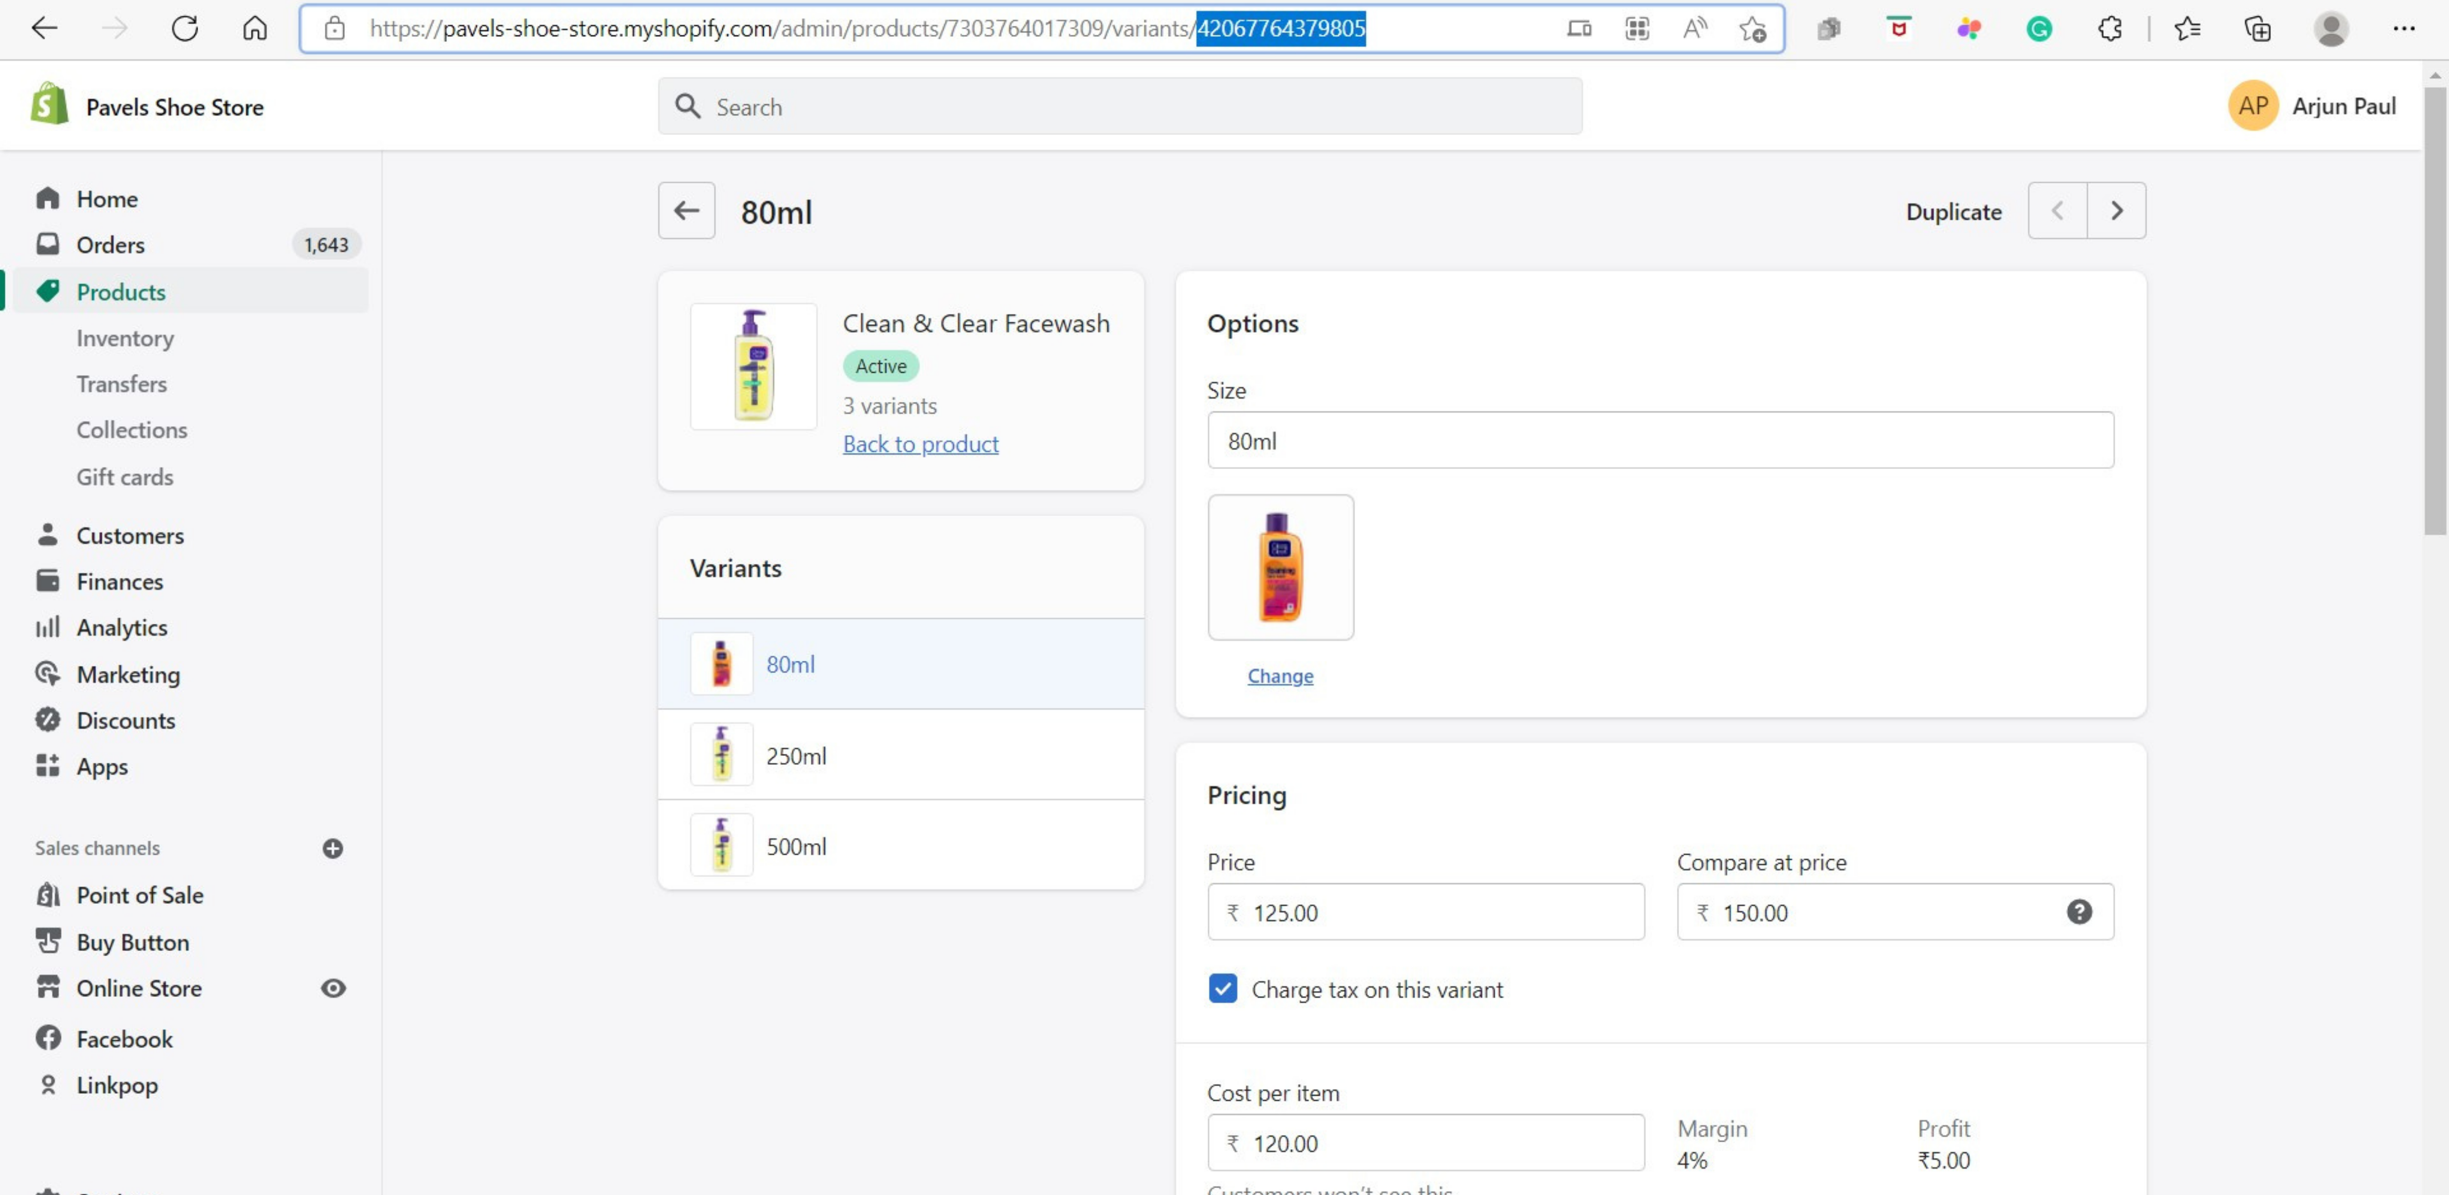Click Duplicate button
Image resolution: width=2449 pixels, height=1195 pixels.
pos(1953,211)
